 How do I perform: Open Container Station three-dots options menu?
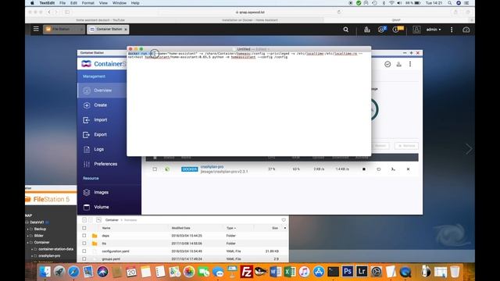pyautogui.click(x=410, y=64)
